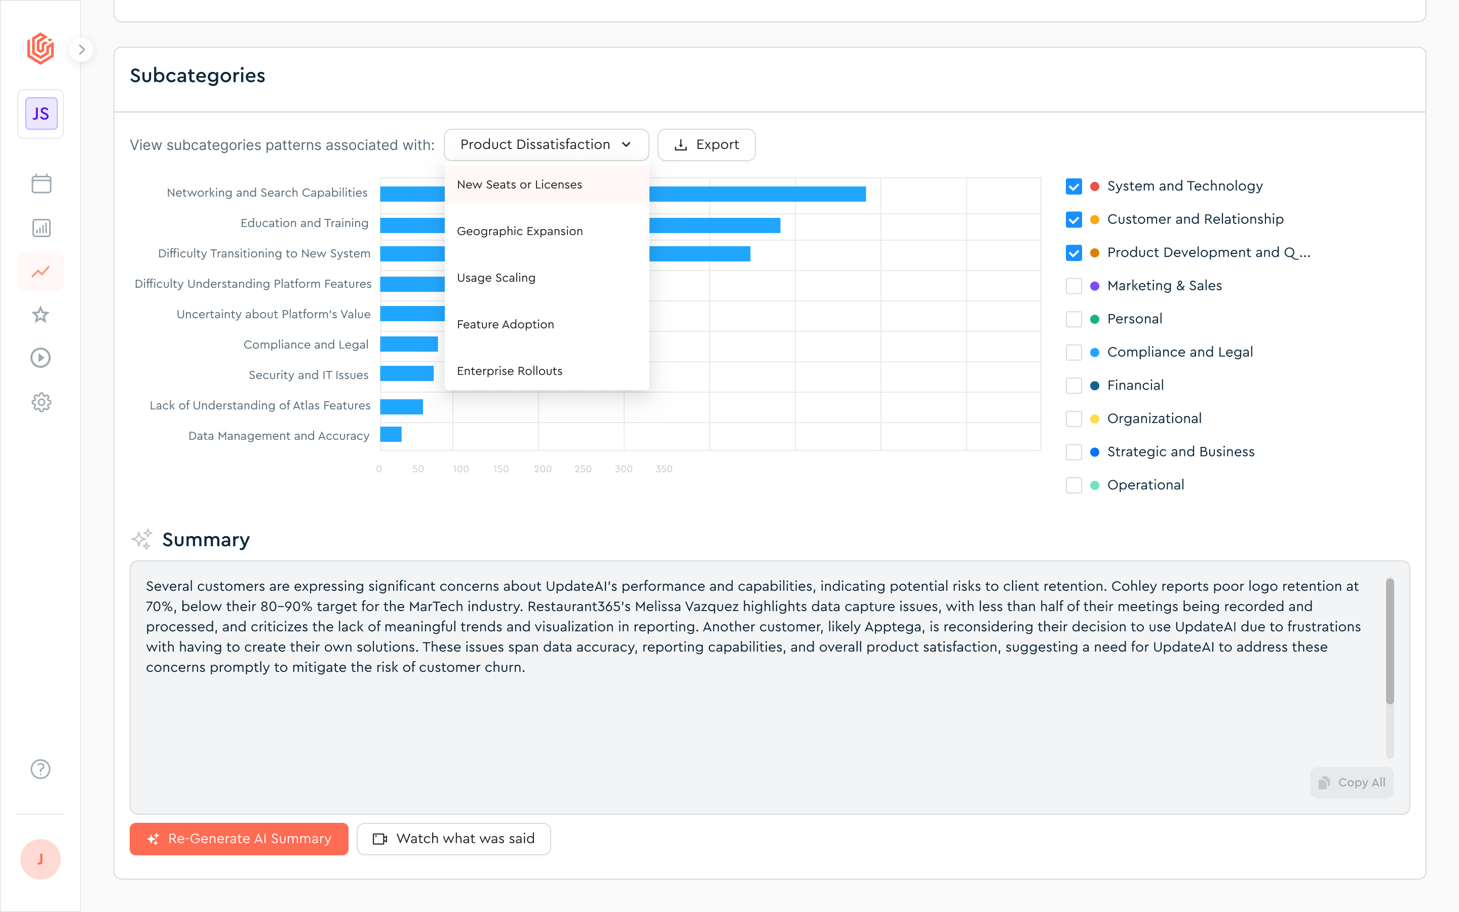Choose Feature Adoption from the list
The image size is (1459, 912).
point(505,324)
